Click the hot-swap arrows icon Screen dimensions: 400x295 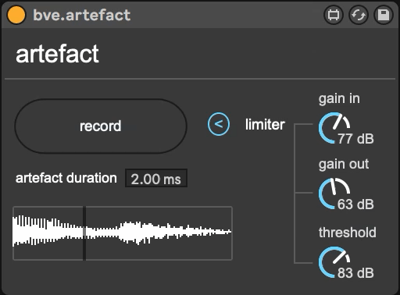pyautogui.click(x=359, y=15)
